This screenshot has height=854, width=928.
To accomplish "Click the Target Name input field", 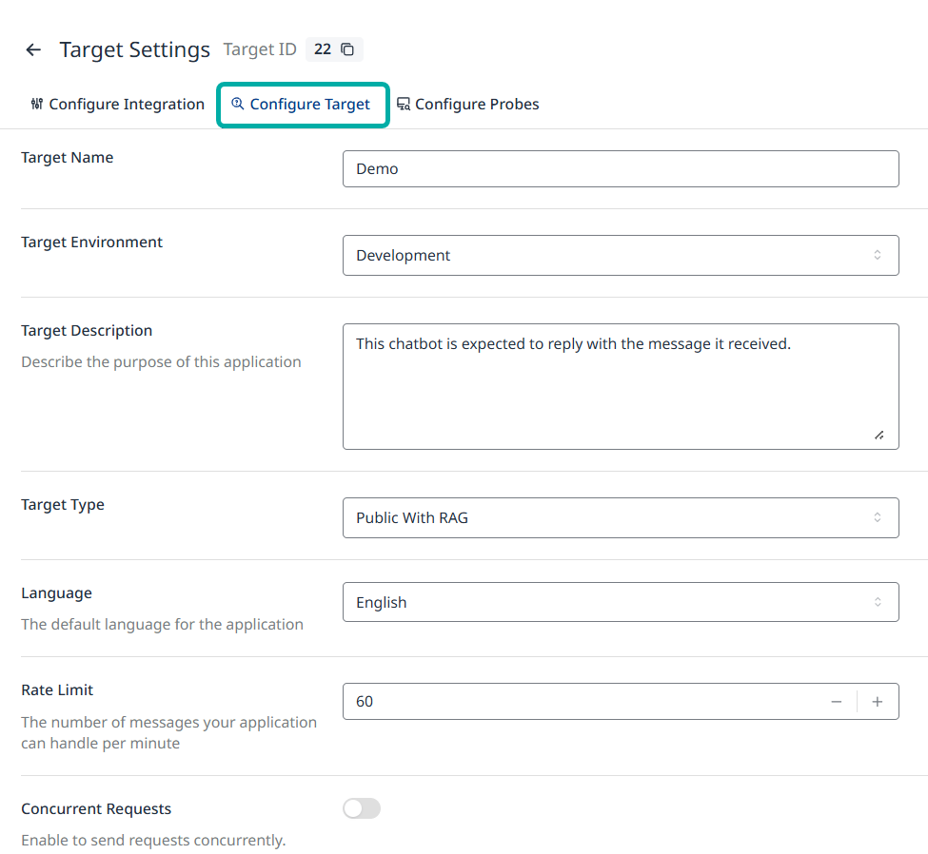I will point(620,168).
